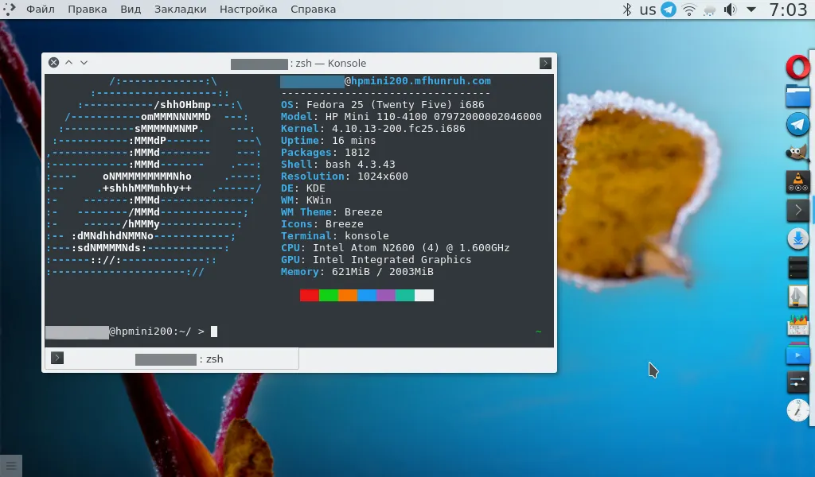This screenshot has height=477, width=815.
Task: Open the blue play-button dock icon
Action: (797, 354)
